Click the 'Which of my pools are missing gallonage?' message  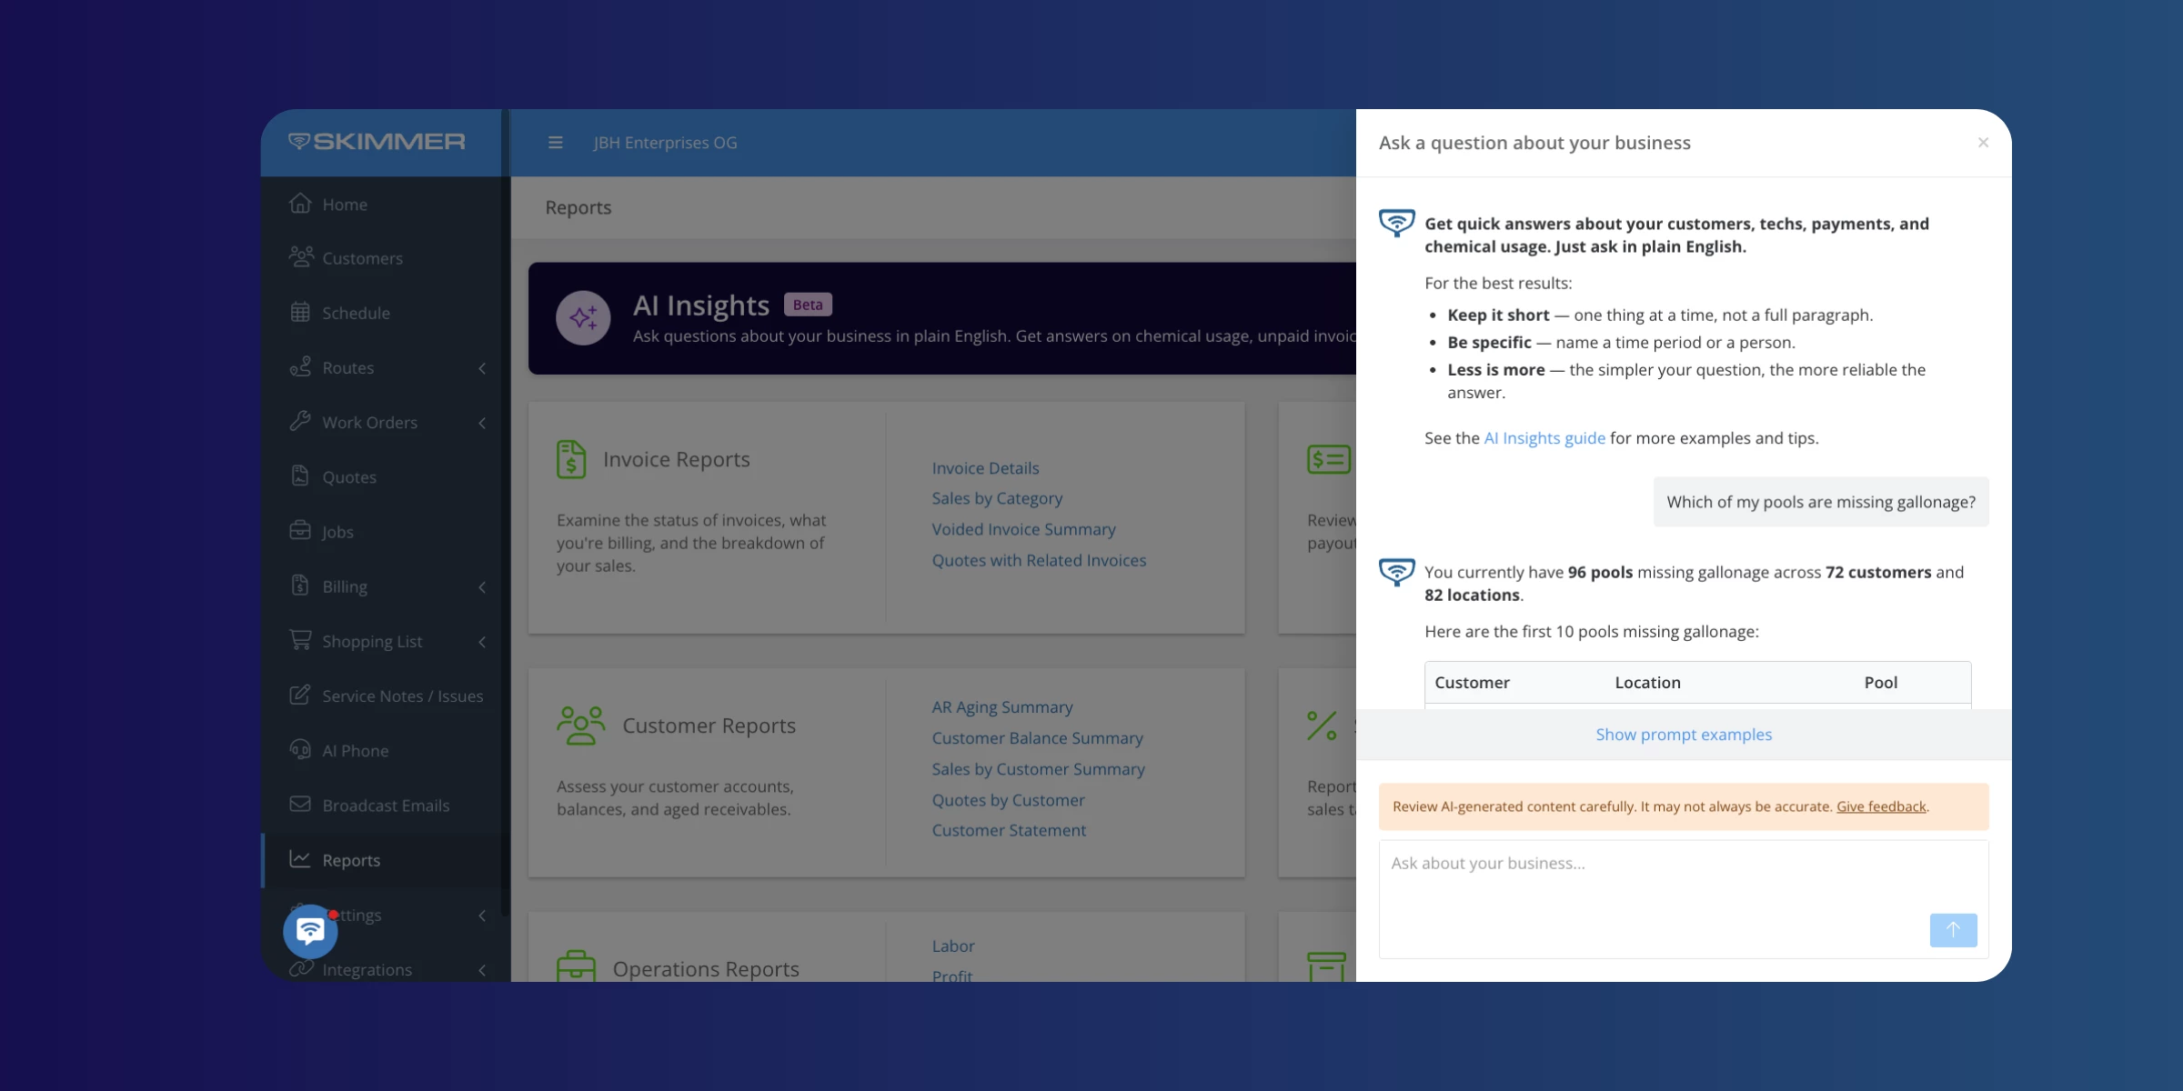[x=1821, y=502]
